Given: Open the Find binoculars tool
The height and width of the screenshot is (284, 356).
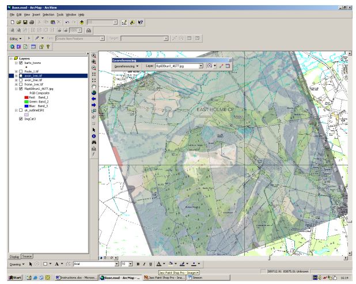Looking at the screenshot, I should click(94, 142).
